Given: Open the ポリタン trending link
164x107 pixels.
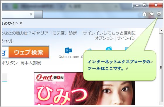Looking at the screenshot, I should tap(10, 63).
